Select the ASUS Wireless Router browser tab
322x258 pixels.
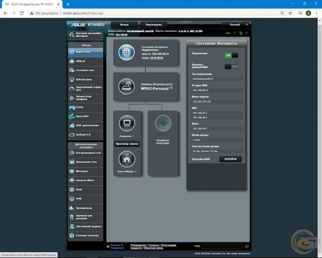pyautogui.click(x=32, y=4)
